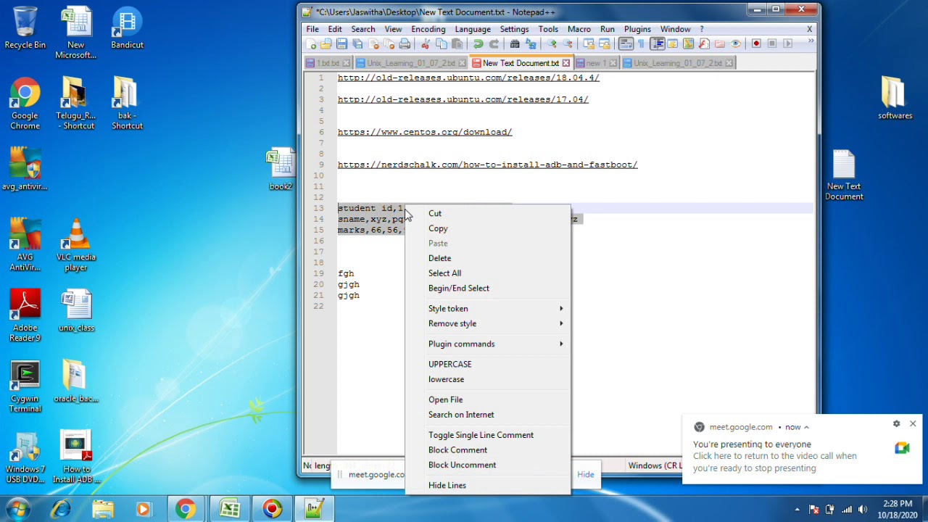
Task: Click the Folder as Workspace toolbar icon
Action: point(719,43)
